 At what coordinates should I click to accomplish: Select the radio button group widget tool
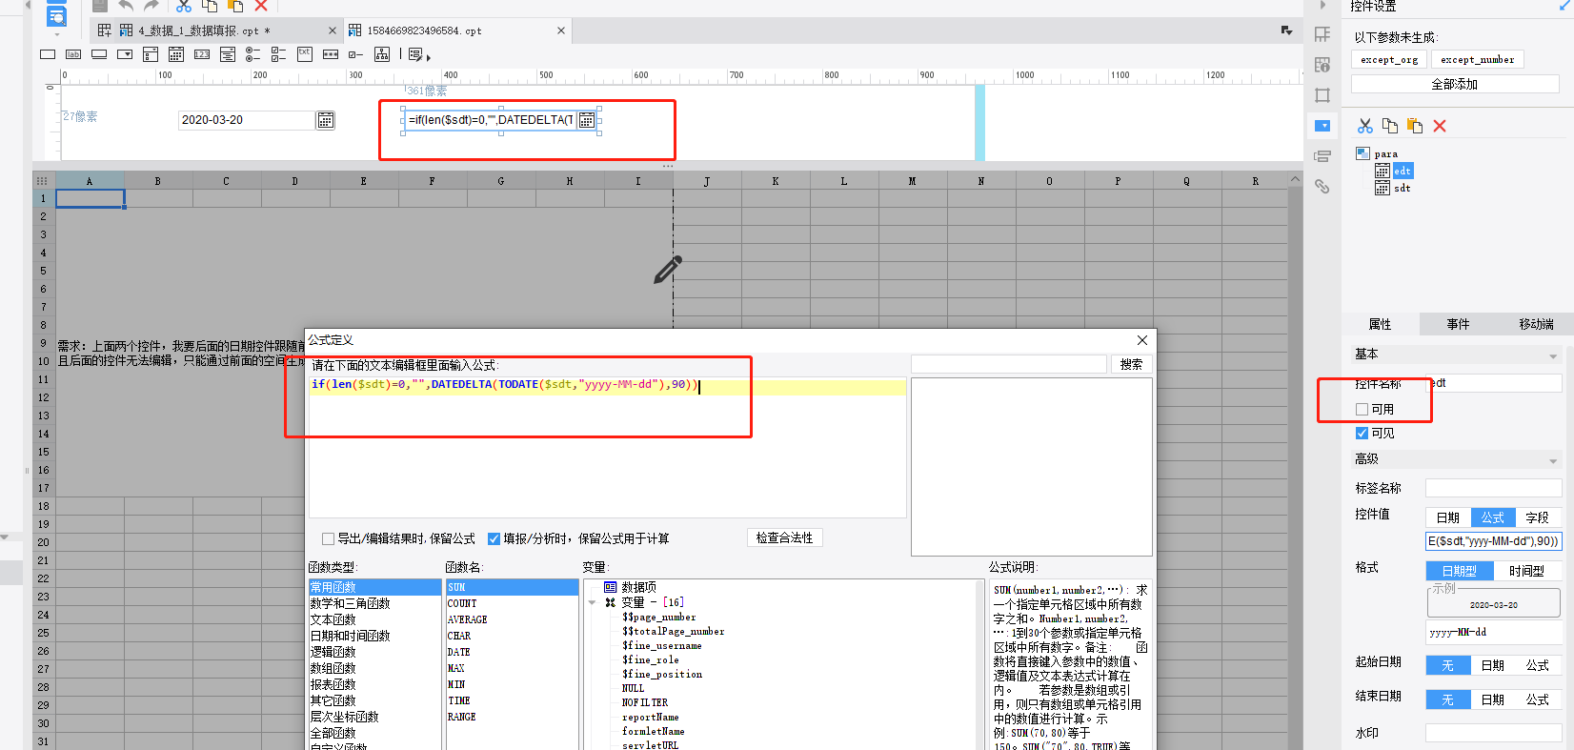click(253, 54)
